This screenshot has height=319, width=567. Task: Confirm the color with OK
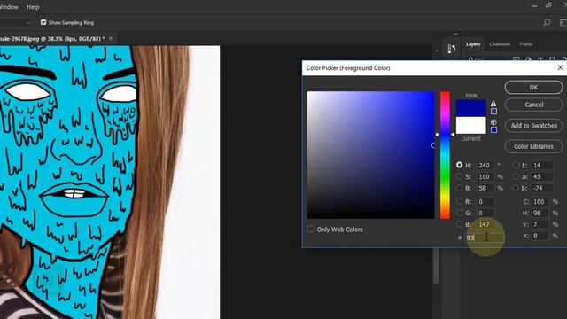coord(533,87)
